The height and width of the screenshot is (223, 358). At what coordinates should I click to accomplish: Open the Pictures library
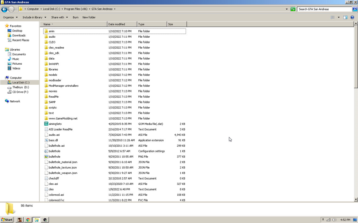pyautogui.click(x=17, y=64)
